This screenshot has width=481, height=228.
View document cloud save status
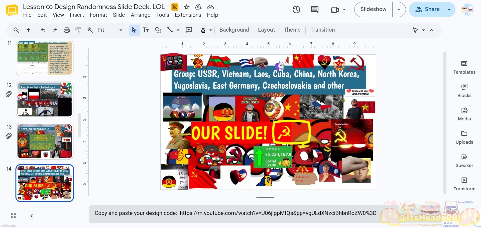coord(211,7)
